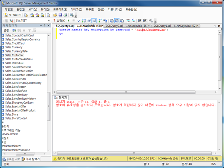Open the SQL editor toolbar overflow options
The width and height of the screenshot is (224, 168).
coord(155,22)
